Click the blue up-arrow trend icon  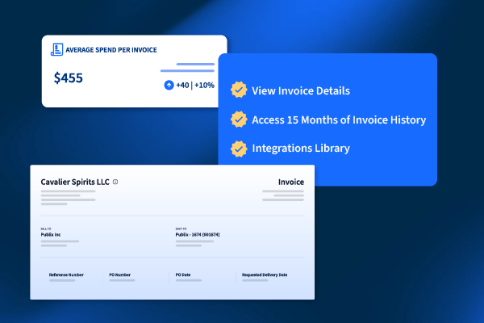tap(169, 85)
